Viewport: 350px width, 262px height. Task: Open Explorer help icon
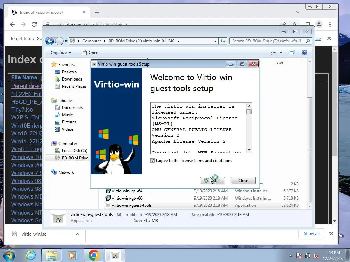pyautogui.click(x=305, y=53)
